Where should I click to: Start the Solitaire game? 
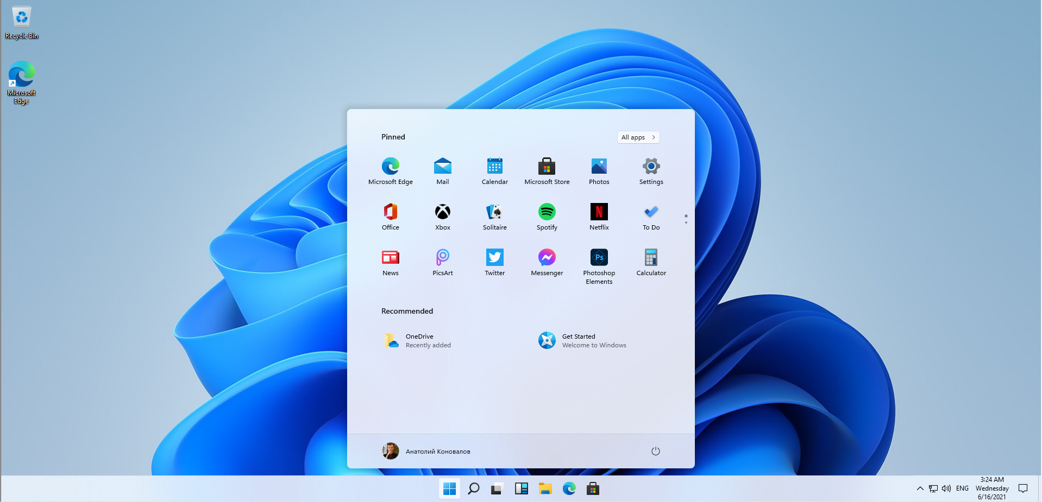(494, 217)
